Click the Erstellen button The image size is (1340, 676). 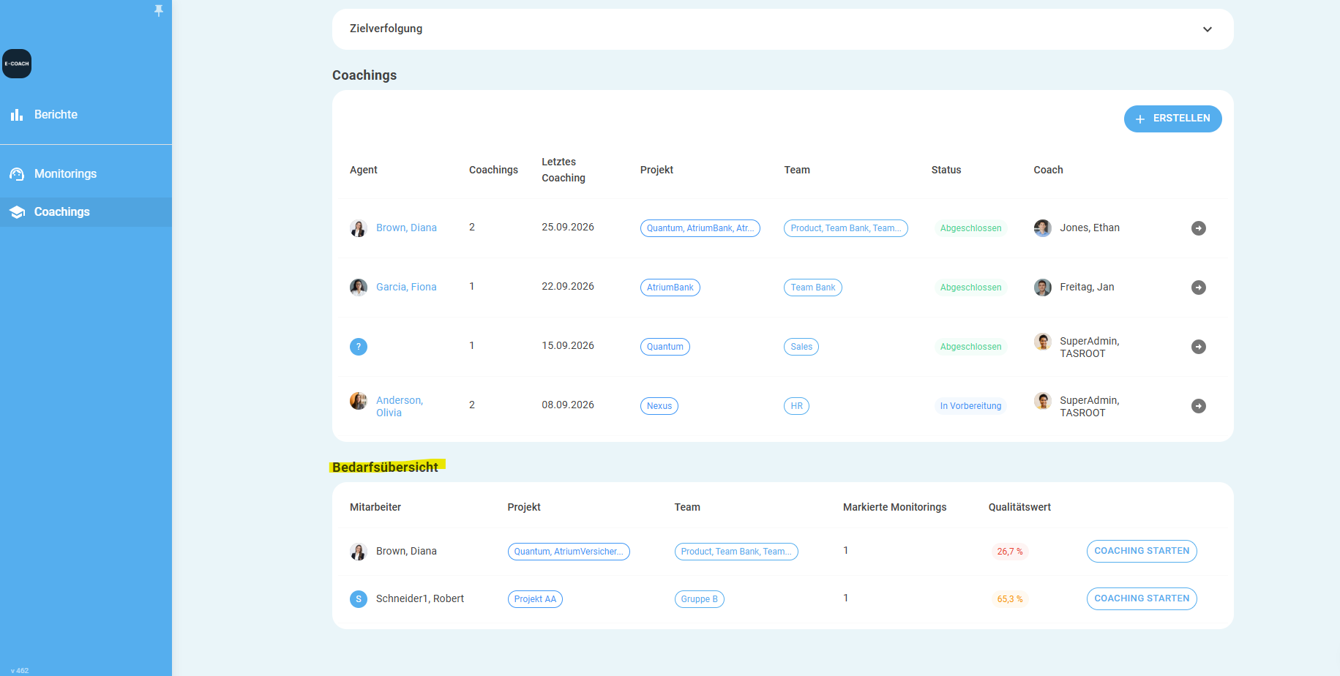1172,119
